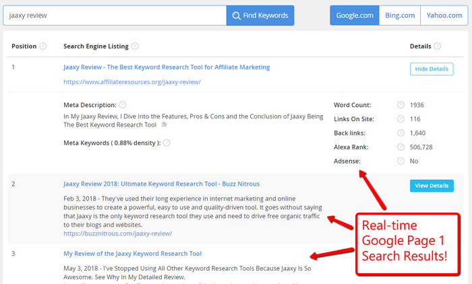
Task: Hide details for result position 1
Action: point(432,69)
